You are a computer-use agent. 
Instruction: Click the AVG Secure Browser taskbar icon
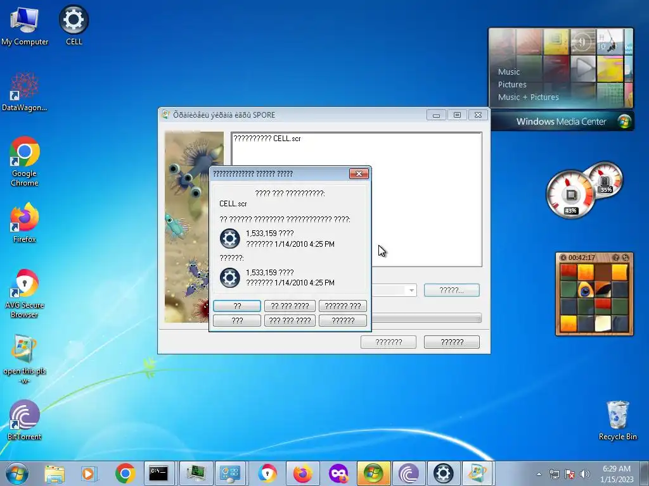tap(267, 473)
